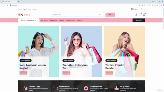Screen dimensions: 164x92
Task: Click the Satıcı Ol button
Action: point(139,20)
